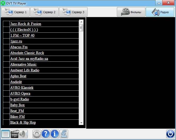The image size is (176, 140).
Task: Play Ambient Life Radio
Action: click(x=25, y=70)
